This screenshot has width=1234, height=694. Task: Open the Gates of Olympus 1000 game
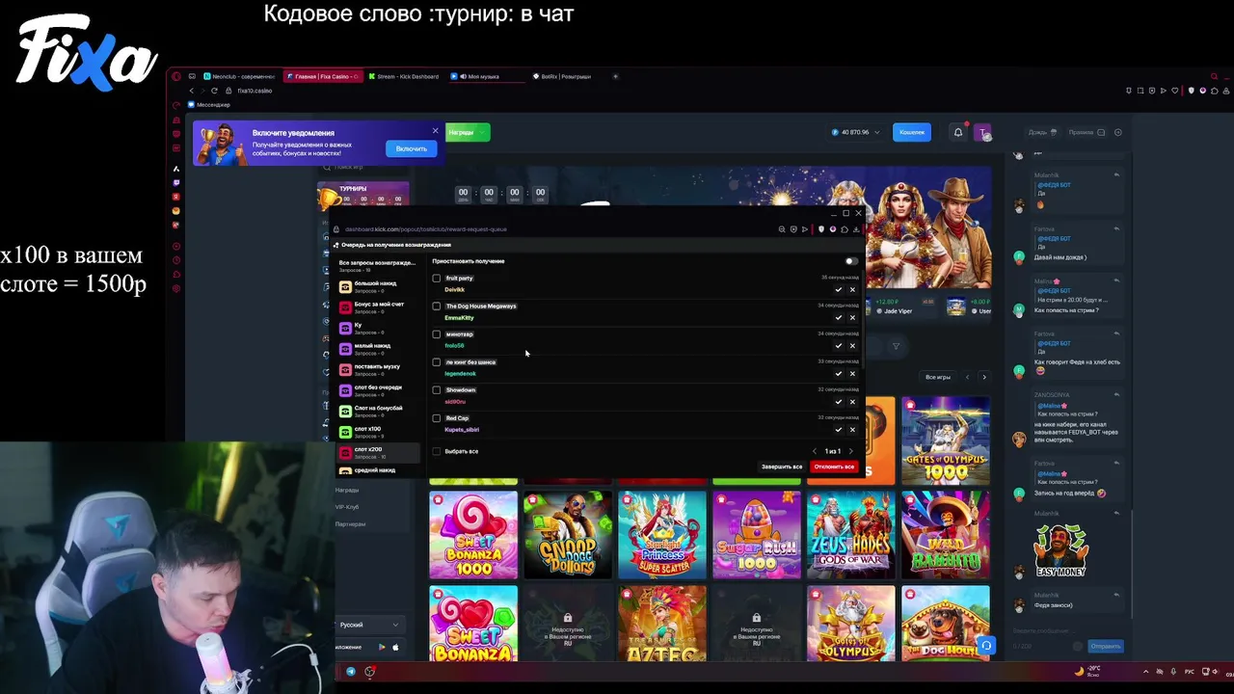click(x=945, y=440)
